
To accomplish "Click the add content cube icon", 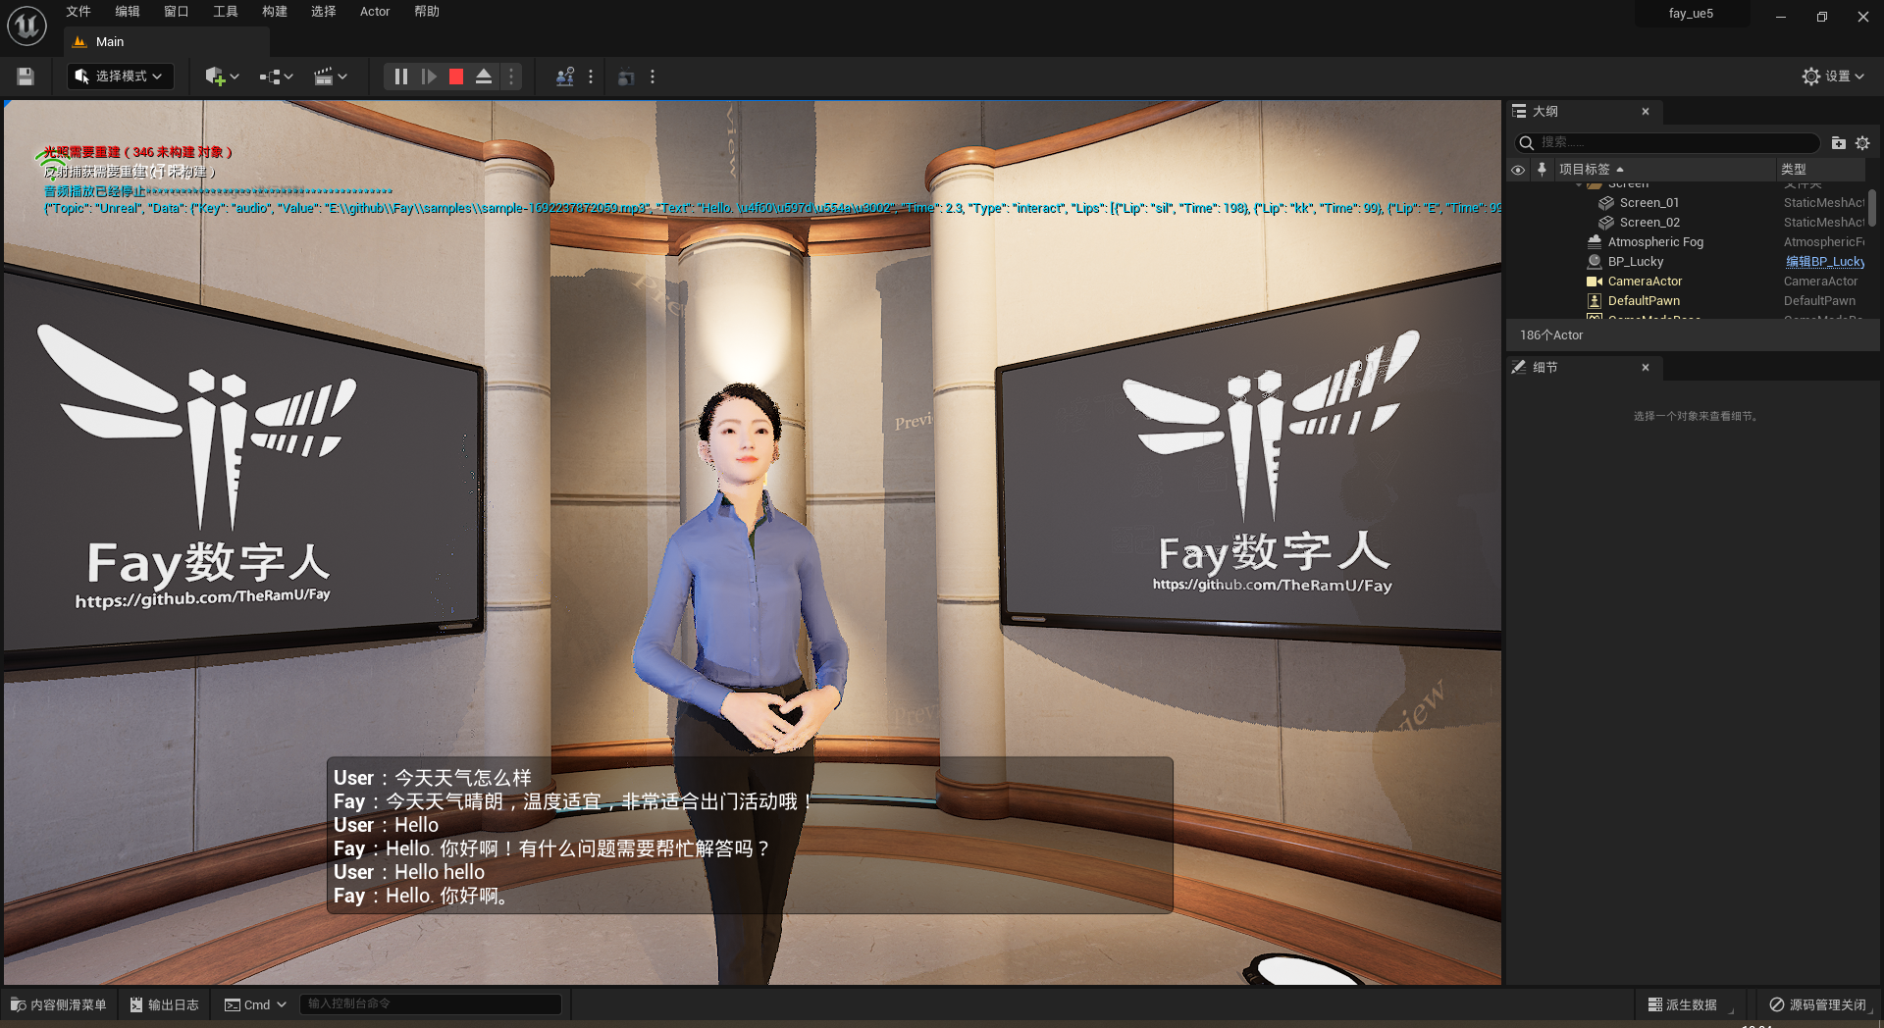I will point(214,77).
